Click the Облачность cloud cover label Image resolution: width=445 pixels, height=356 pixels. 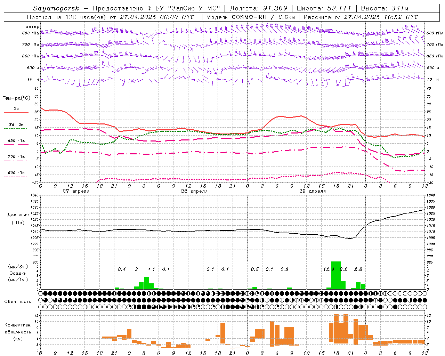(18, 301)
